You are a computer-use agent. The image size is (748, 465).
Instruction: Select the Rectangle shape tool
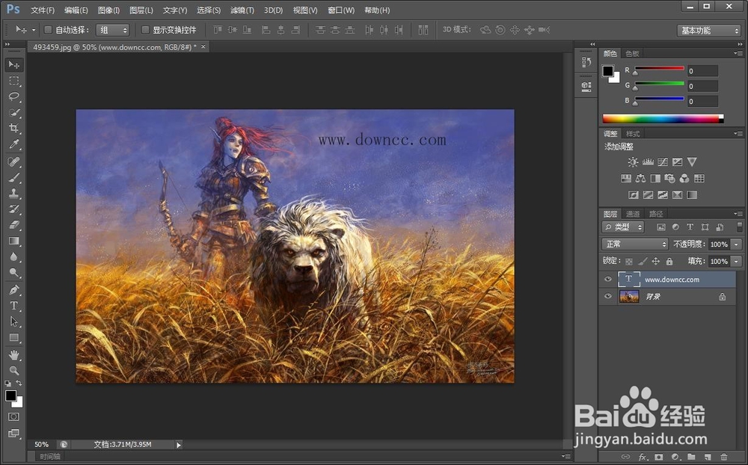(x=13, y=338)
